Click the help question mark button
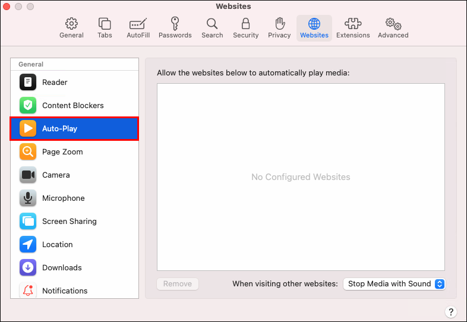The height and width of the screenshot is (322, 467). (x=451, y=312)
